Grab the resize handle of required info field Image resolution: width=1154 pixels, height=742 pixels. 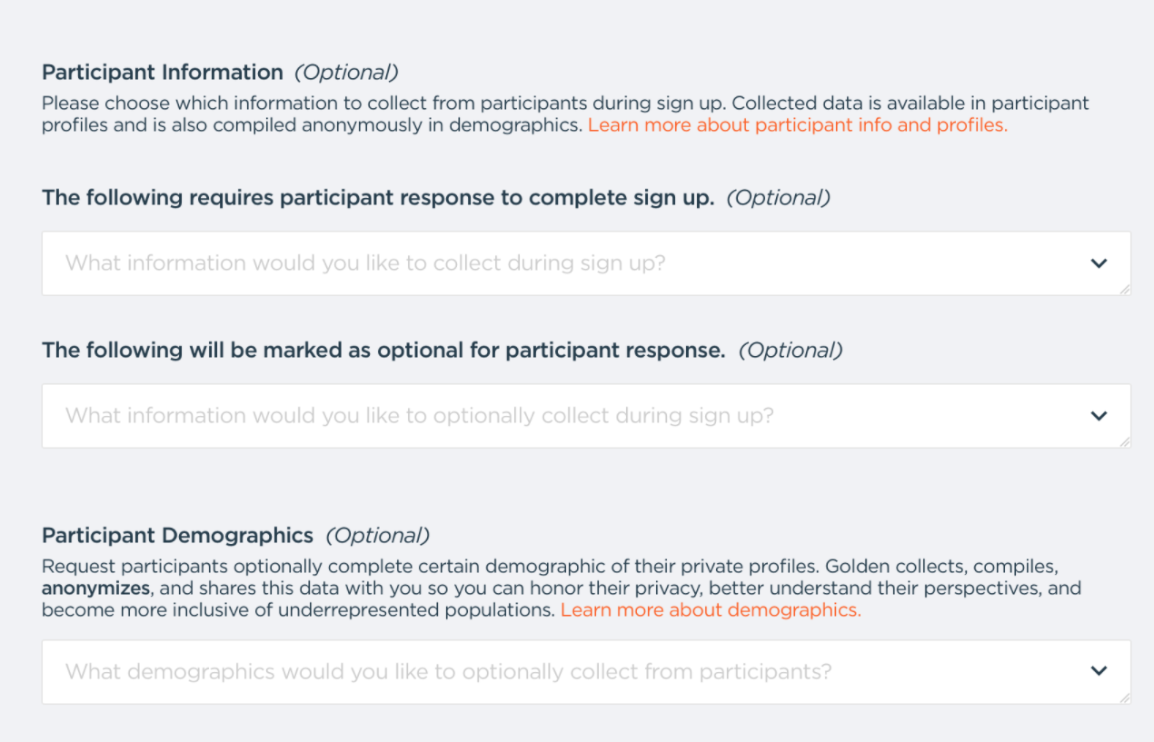(1125, 289)
